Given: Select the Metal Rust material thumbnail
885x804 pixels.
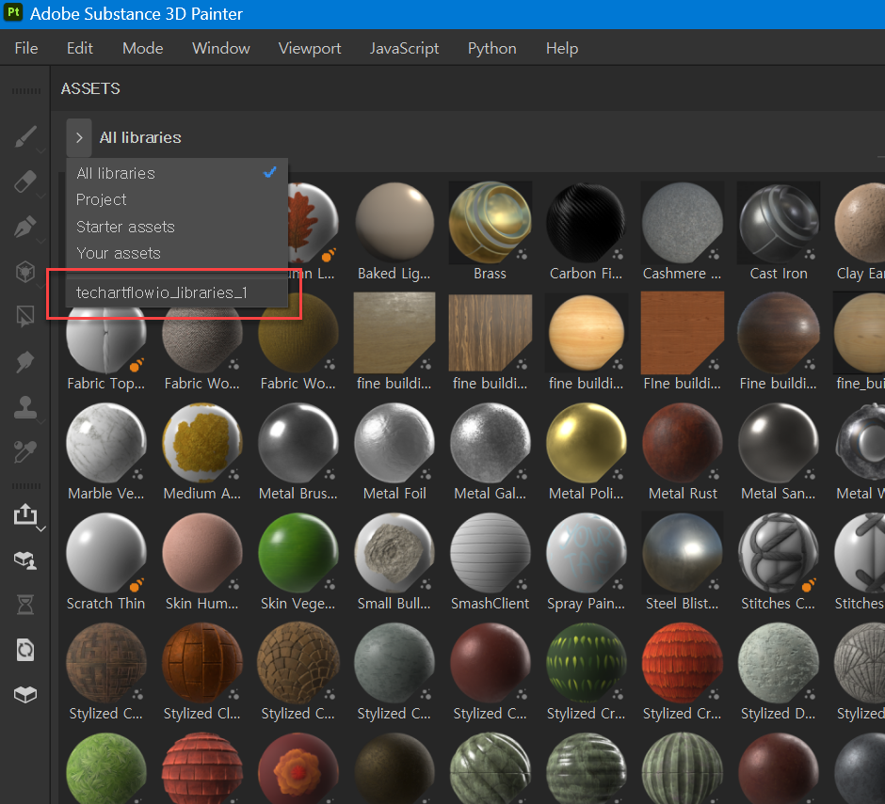Looking at the screenshot, I should coord(682,443).
